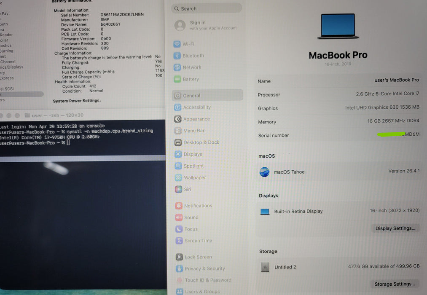Click the MacBook Pro laptop image
427x295 pixels.
(x=338, y=27)
